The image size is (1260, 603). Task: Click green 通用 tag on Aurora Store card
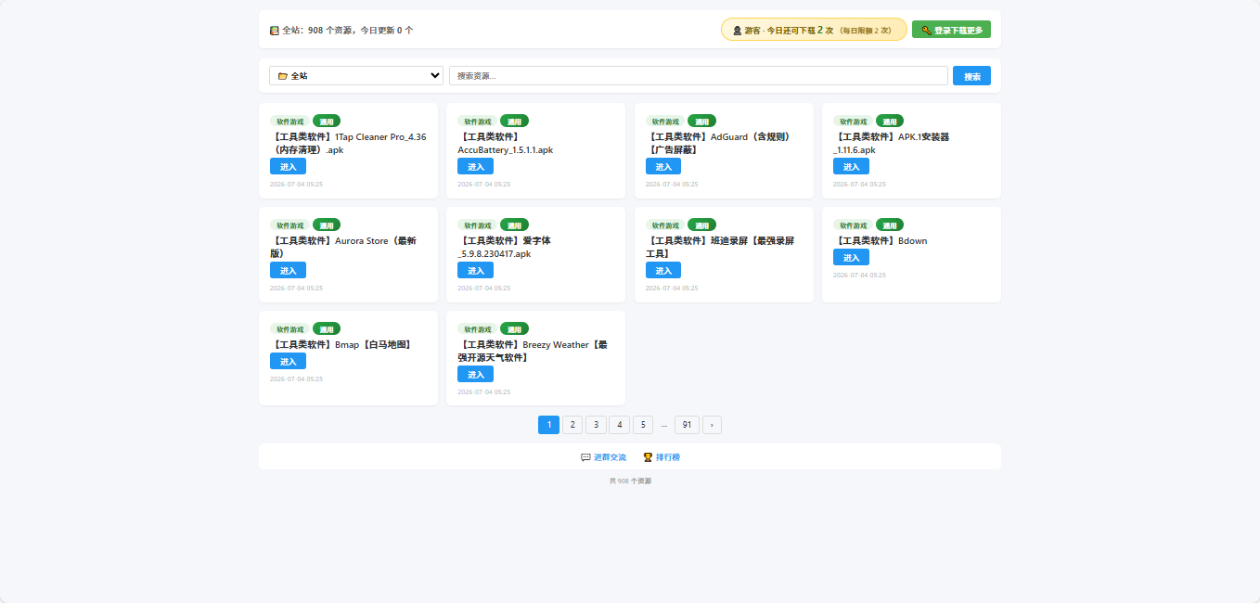[x=327, y=225]
